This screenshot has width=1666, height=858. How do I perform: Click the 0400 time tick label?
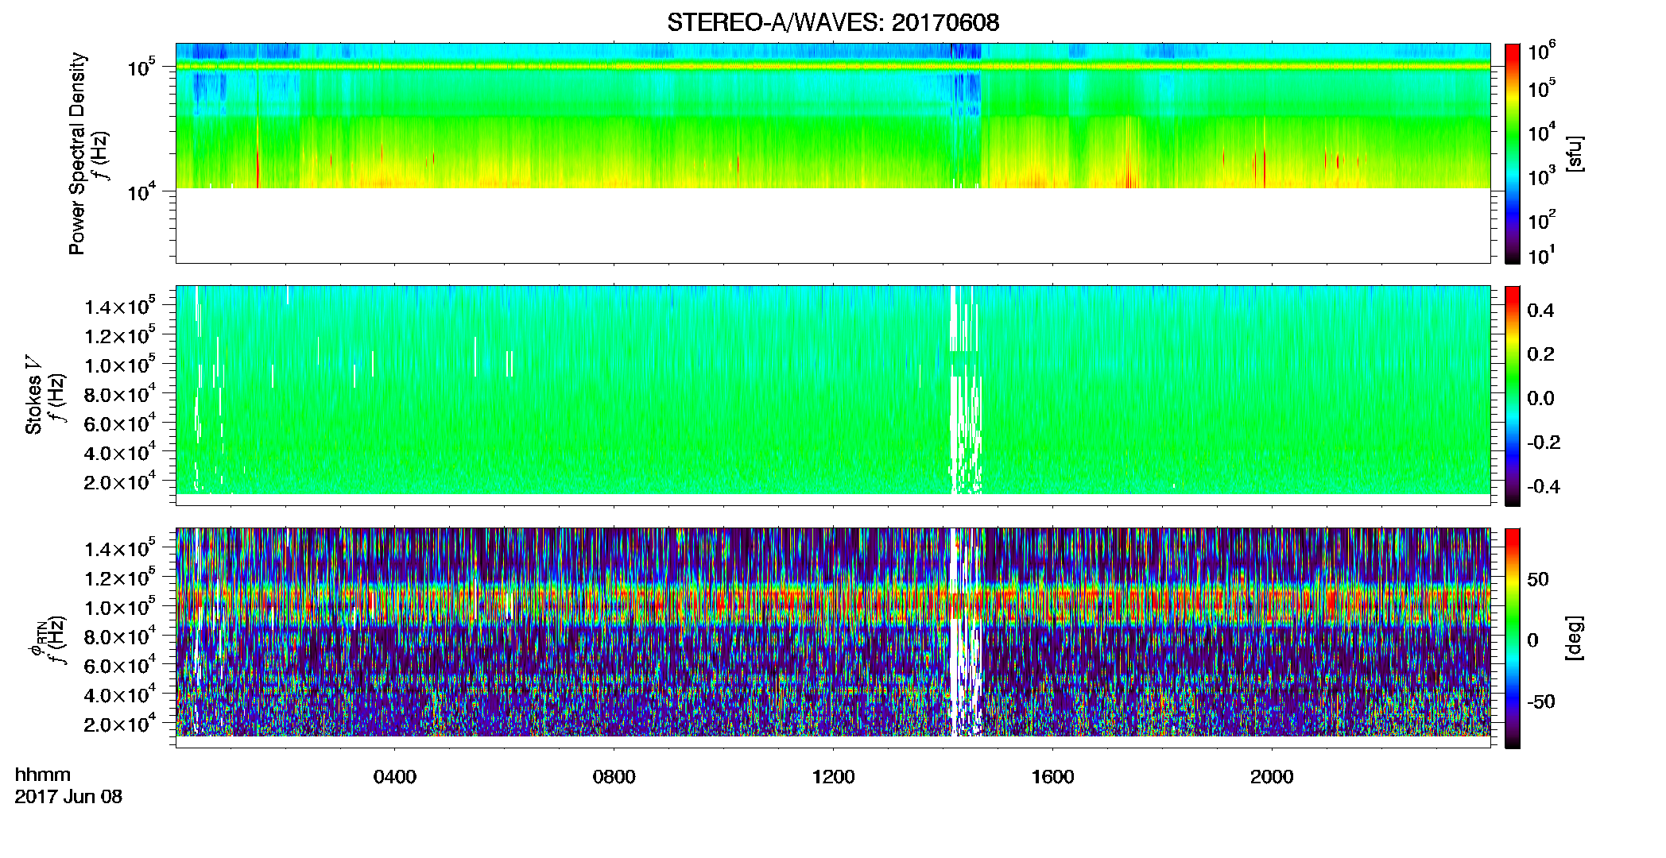click(x=395, y=777)
